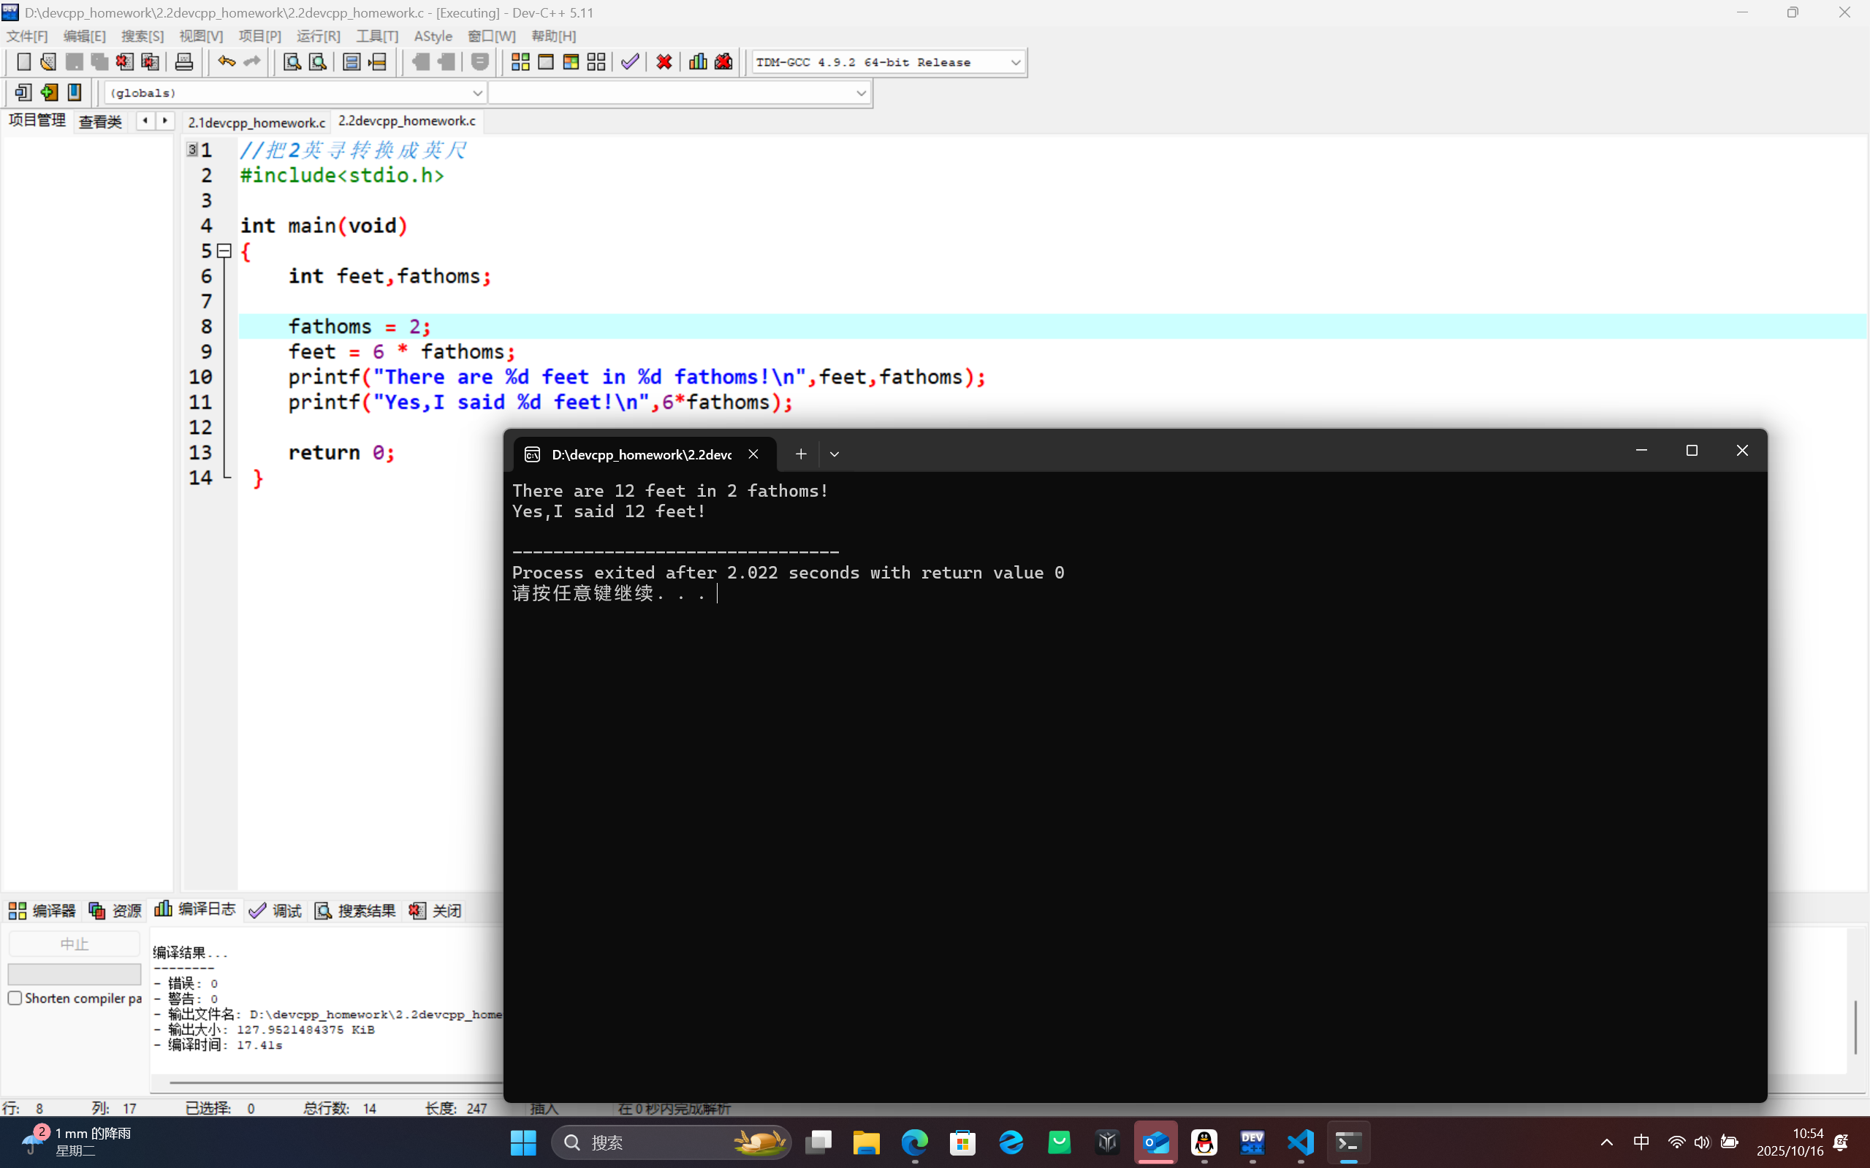This screenshot has height=1168, width=1870.
Task: Switch to 2.1devcpp_homework.c tab
Action: [x=256, y=122]
